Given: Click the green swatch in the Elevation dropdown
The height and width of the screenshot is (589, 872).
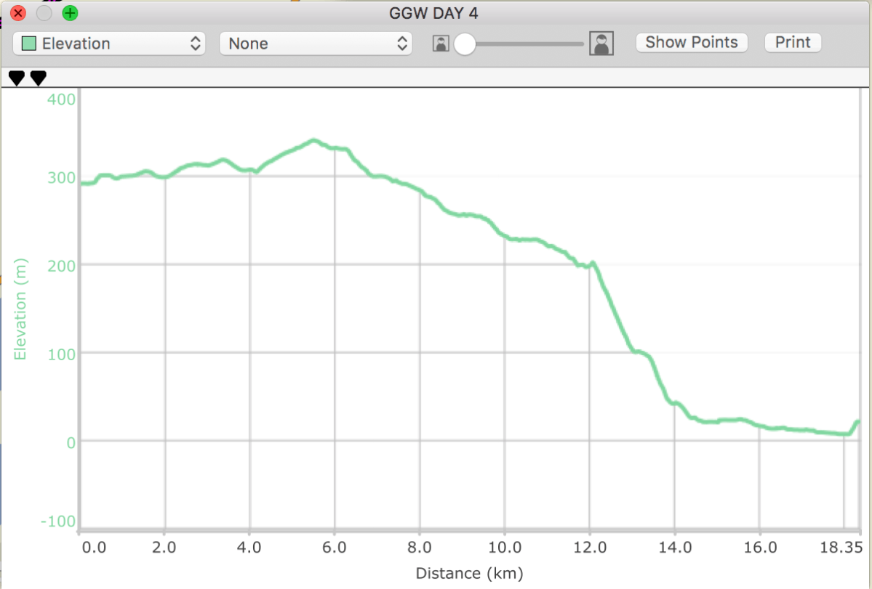Looking at the screenshot, I should point(29,44).
